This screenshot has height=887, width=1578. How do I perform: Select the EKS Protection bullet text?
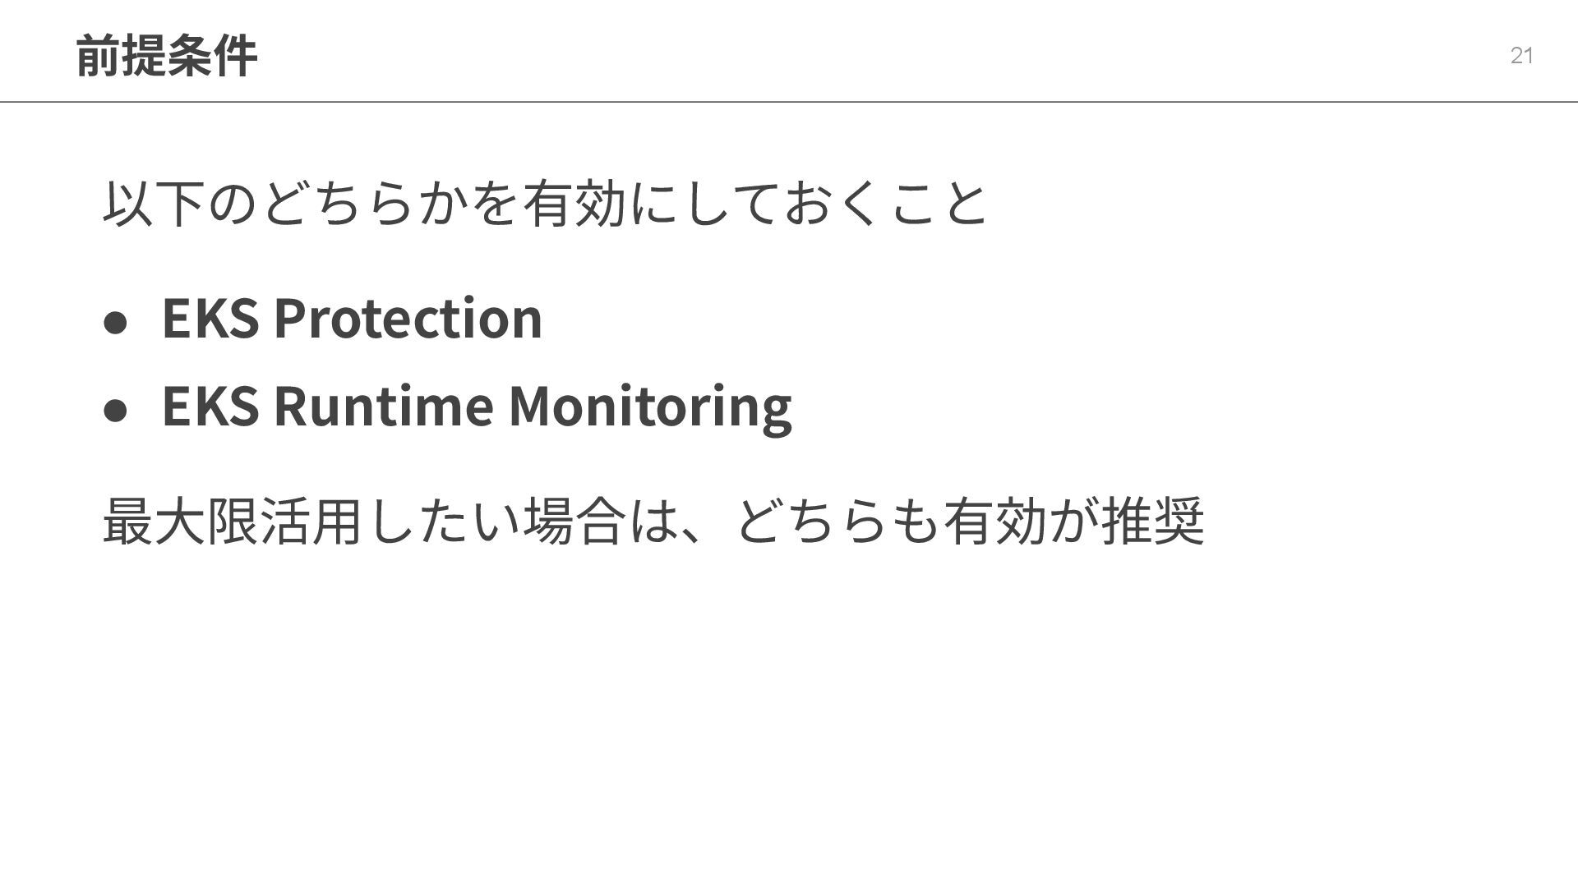[x=352, y=318]
